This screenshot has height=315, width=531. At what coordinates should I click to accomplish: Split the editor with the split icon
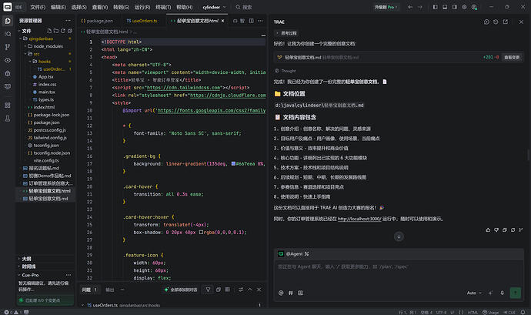pos(252,21)
